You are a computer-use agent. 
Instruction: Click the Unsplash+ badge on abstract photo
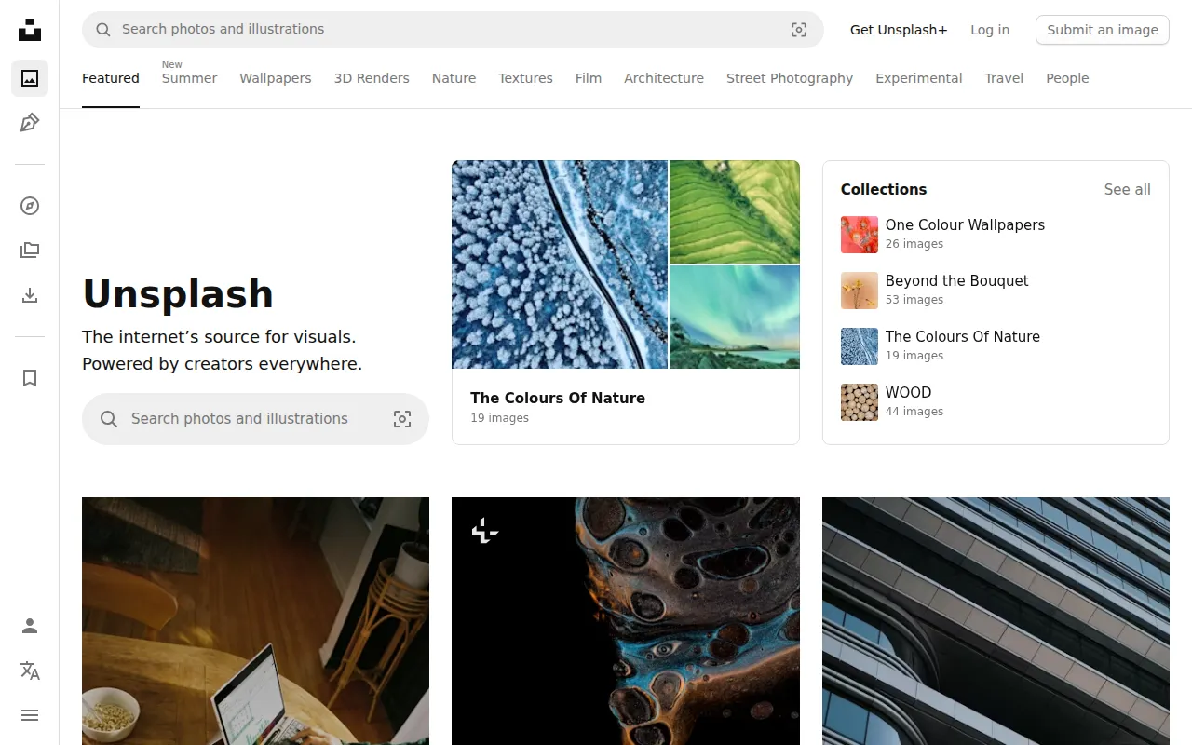(485, 532)
